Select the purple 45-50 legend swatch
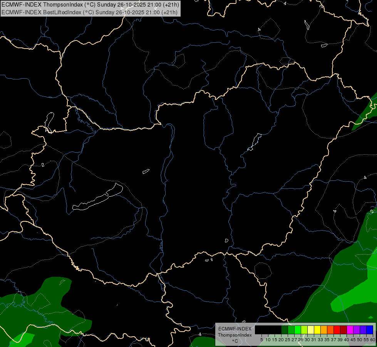This screenshot has height=347, width=377. coord(357,330)
